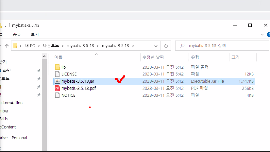Click the 1,747KB size cell
270x152 pixels.
(246, 81)
